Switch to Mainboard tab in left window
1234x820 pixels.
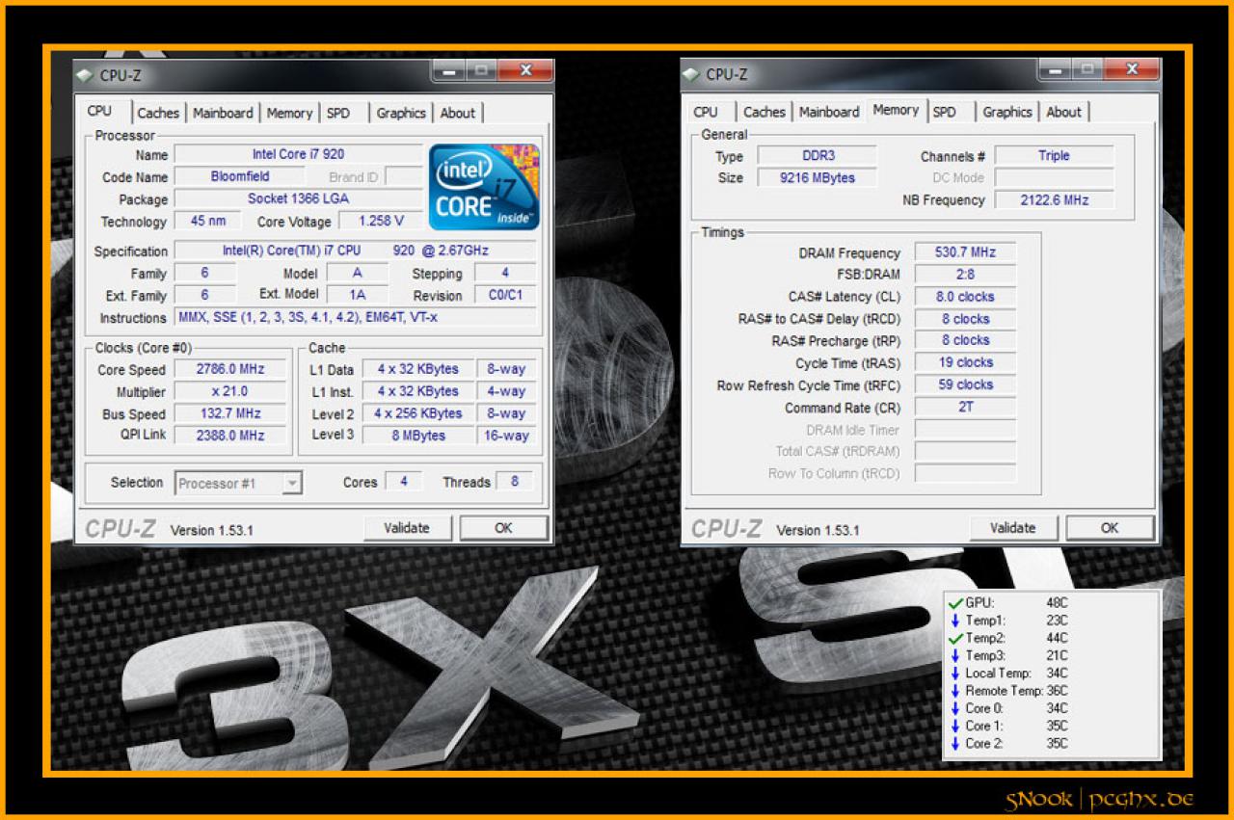click(x=223, y=113)
